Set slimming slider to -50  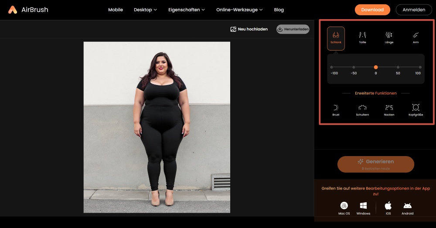pyautogui.click(x=354, y=67)
